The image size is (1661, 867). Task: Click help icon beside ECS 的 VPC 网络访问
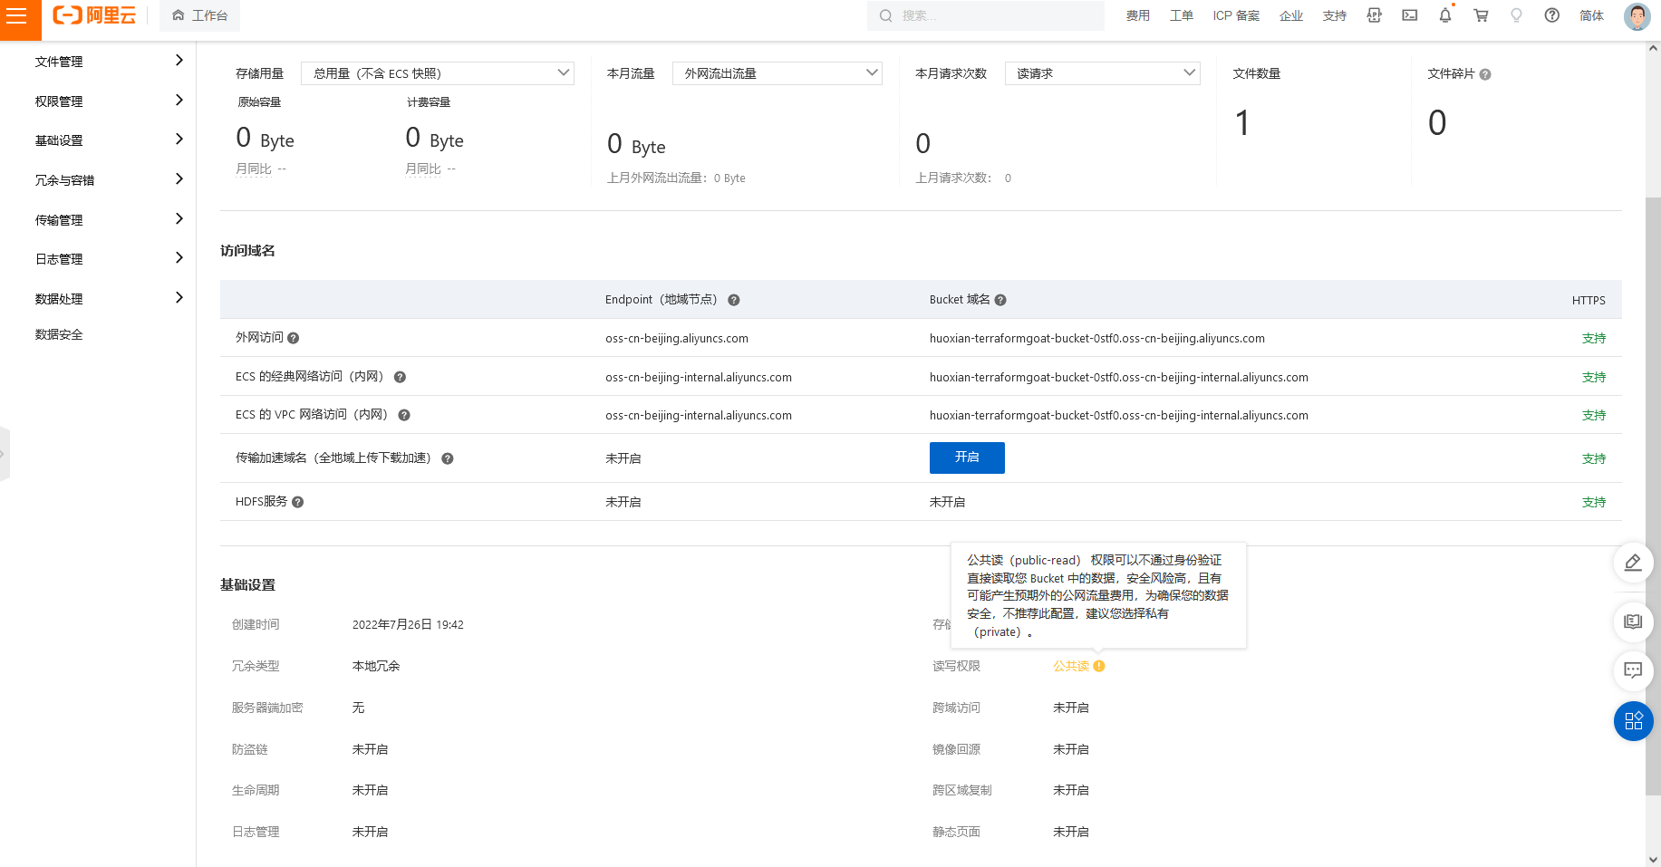[x=404, y=415]
